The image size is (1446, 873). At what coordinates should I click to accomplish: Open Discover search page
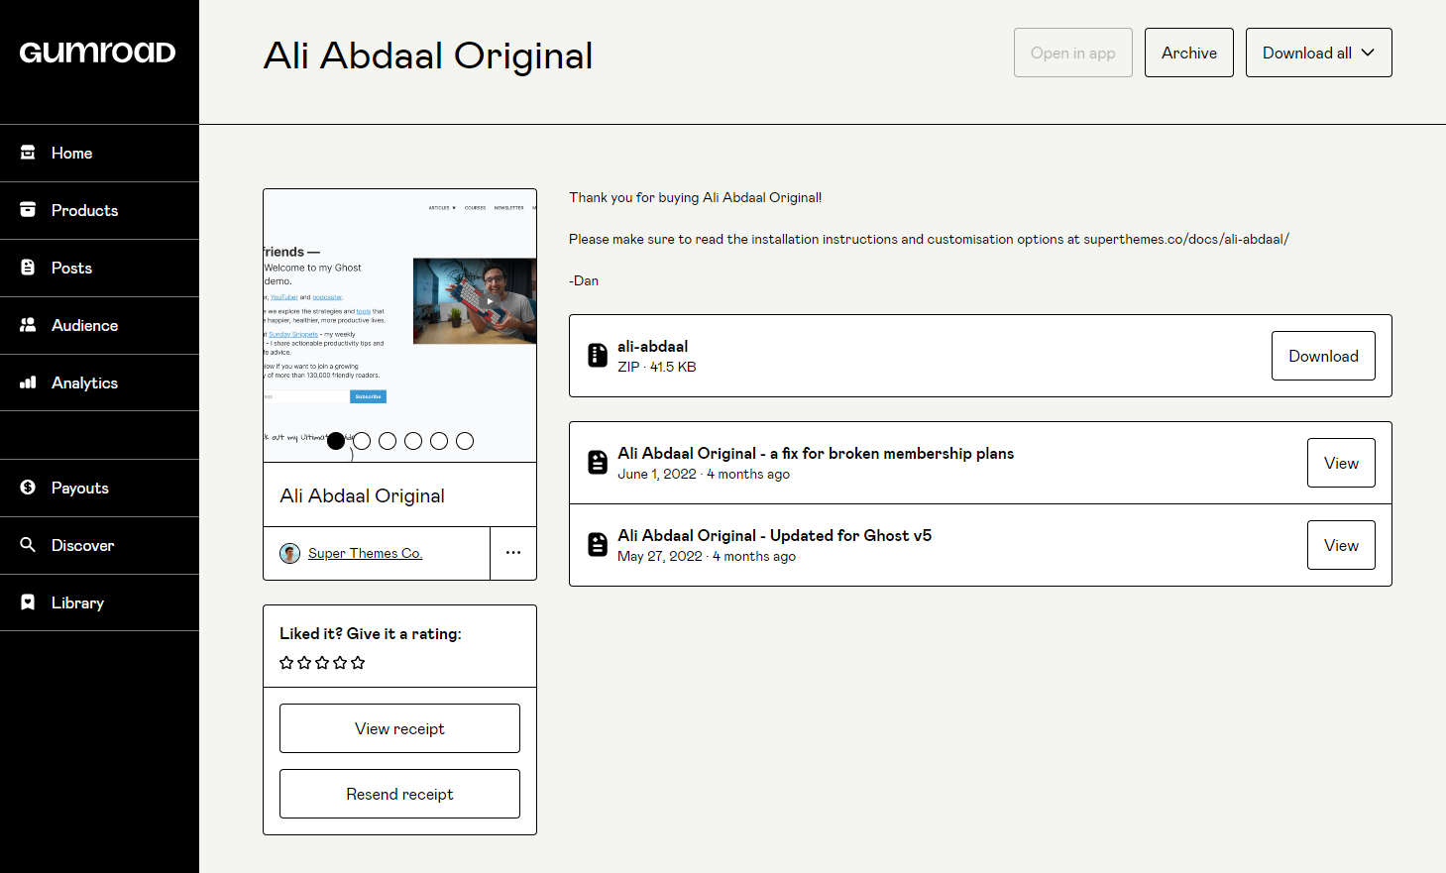point(99,545)
